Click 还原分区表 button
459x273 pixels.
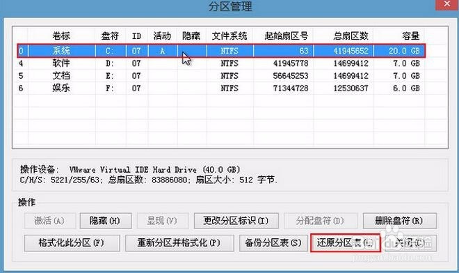coord(346,243)
